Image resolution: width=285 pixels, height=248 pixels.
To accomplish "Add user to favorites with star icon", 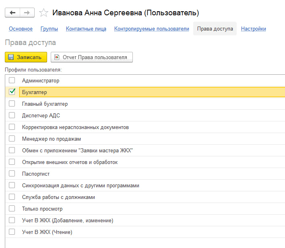I will click(43, 13).
